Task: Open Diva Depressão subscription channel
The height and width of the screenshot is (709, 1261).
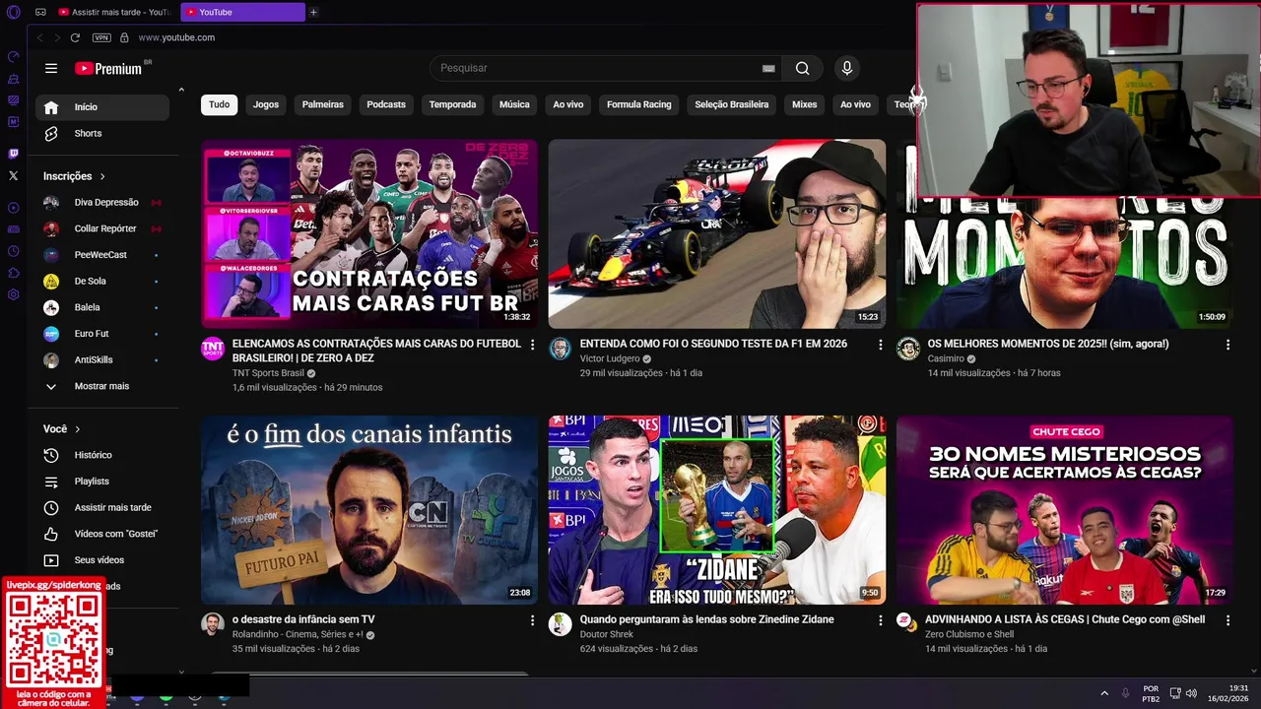Action: click(x=102, y=202)
